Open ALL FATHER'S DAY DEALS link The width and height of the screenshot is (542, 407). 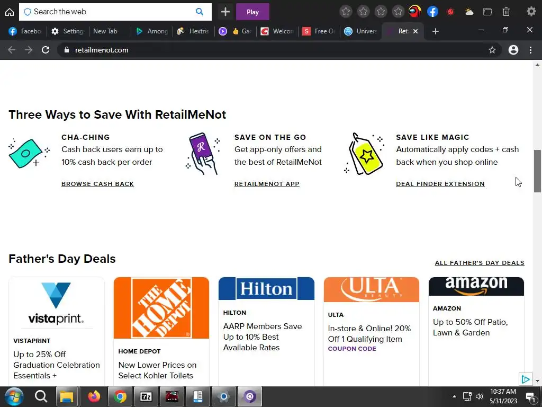tap(480, 263)
